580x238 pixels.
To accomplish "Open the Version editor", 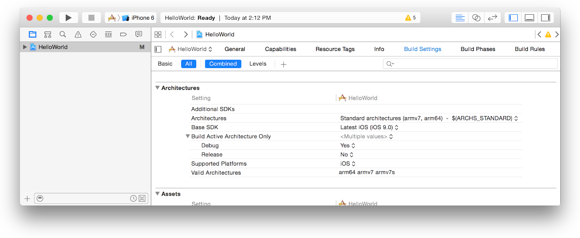I will click(x=492, y=18).
